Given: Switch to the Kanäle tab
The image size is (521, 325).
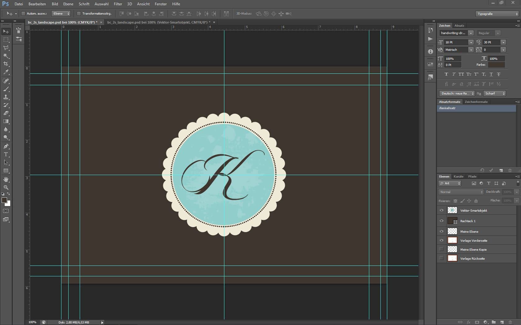Looking at the screenshot, I should pyautogui.click(x=458, y=177).
